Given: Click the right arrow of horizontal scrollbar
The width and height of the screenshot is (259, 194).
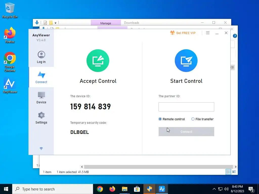Looking at the screenshot, I should click(235, 167).
